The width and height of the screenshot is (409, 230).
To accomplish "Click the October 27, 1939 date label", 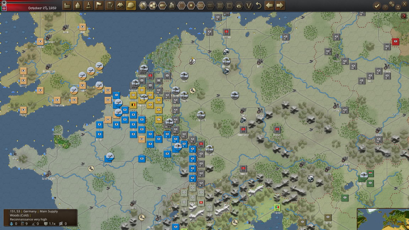I will (42, 8).
